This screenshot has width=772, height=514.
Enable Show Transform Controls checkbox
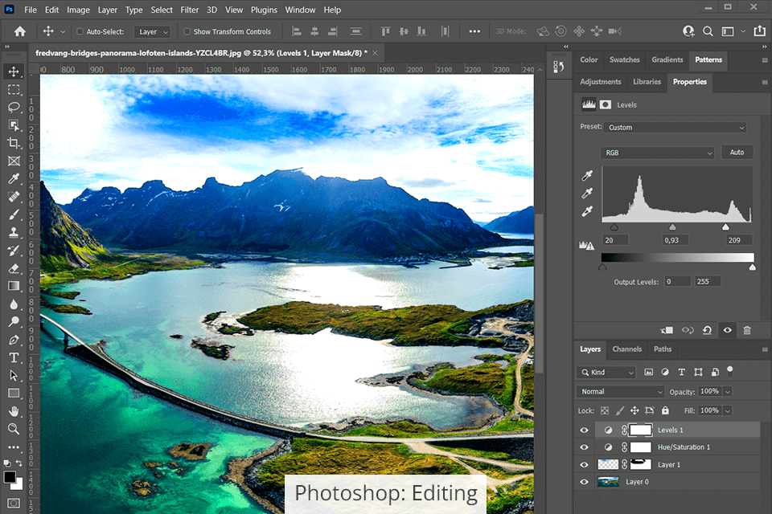[x=187, y=31]
